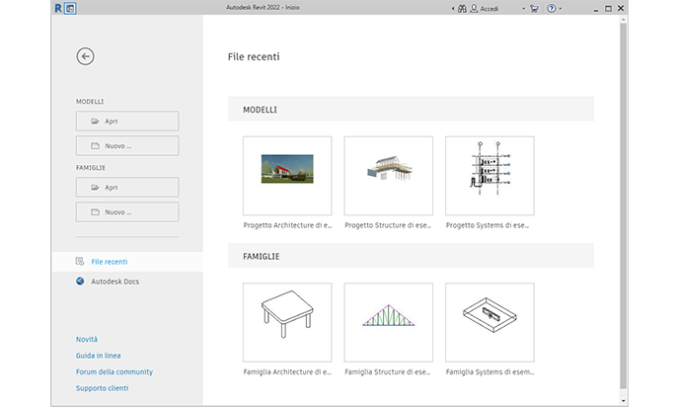677x407 pixels.
Task: Open Progetto Architecture sample thumbnail
Action: tap(287, 176)
